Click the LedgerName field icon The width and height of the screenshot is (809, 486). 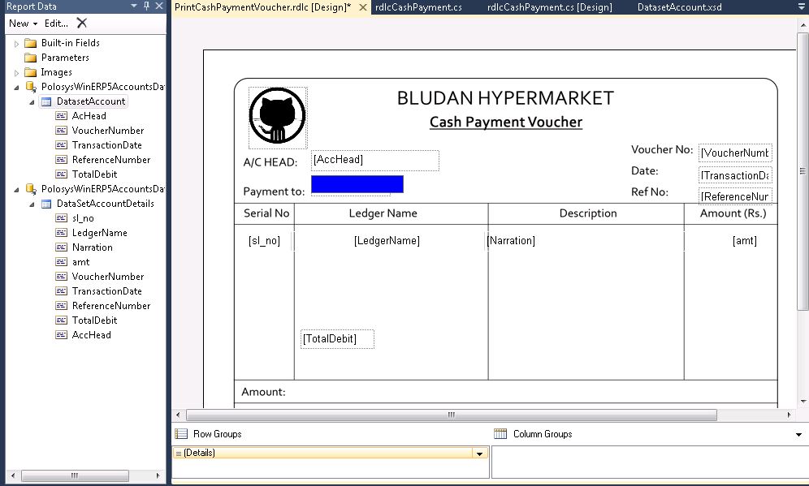[x=62, y=232]
